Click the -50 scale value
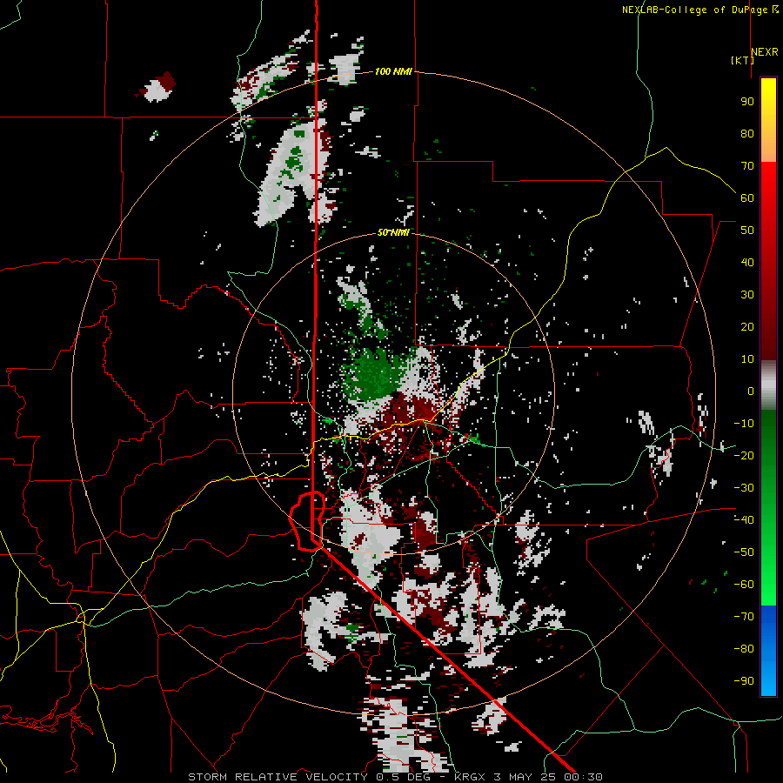783x783 pixels. coord(744,552)
